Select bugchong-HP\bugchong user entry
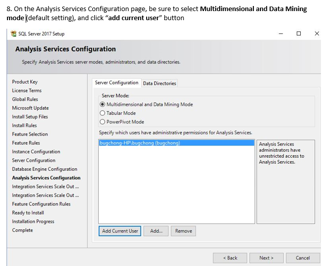Screen dimensions: 326x266 click(176, 143)
